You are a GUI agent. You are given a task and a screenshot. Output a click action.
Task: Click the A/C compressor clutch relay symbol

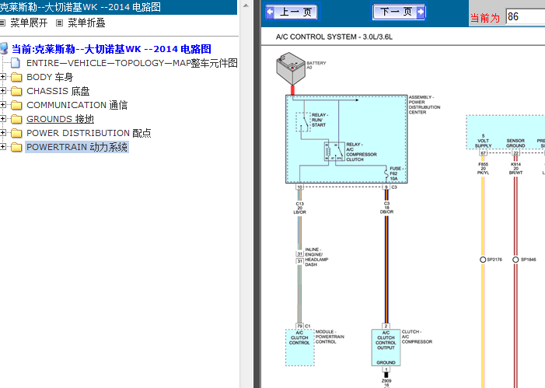pos(334,152)
